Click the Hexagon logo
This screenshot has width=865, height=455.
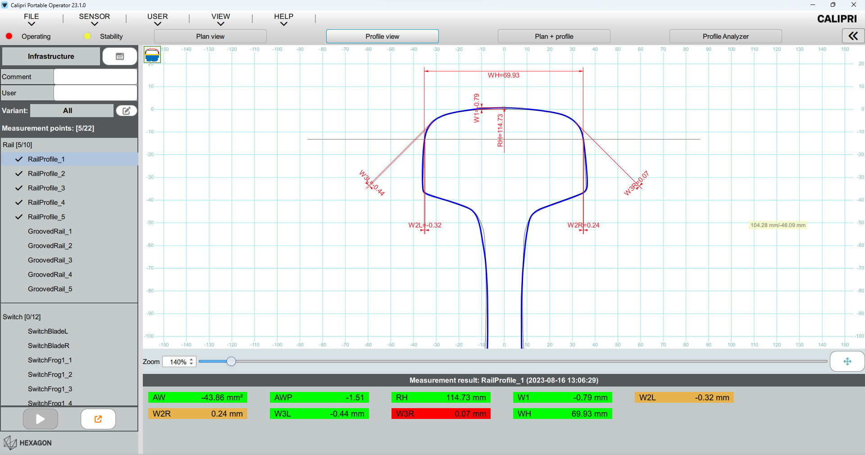coord(28,443)
